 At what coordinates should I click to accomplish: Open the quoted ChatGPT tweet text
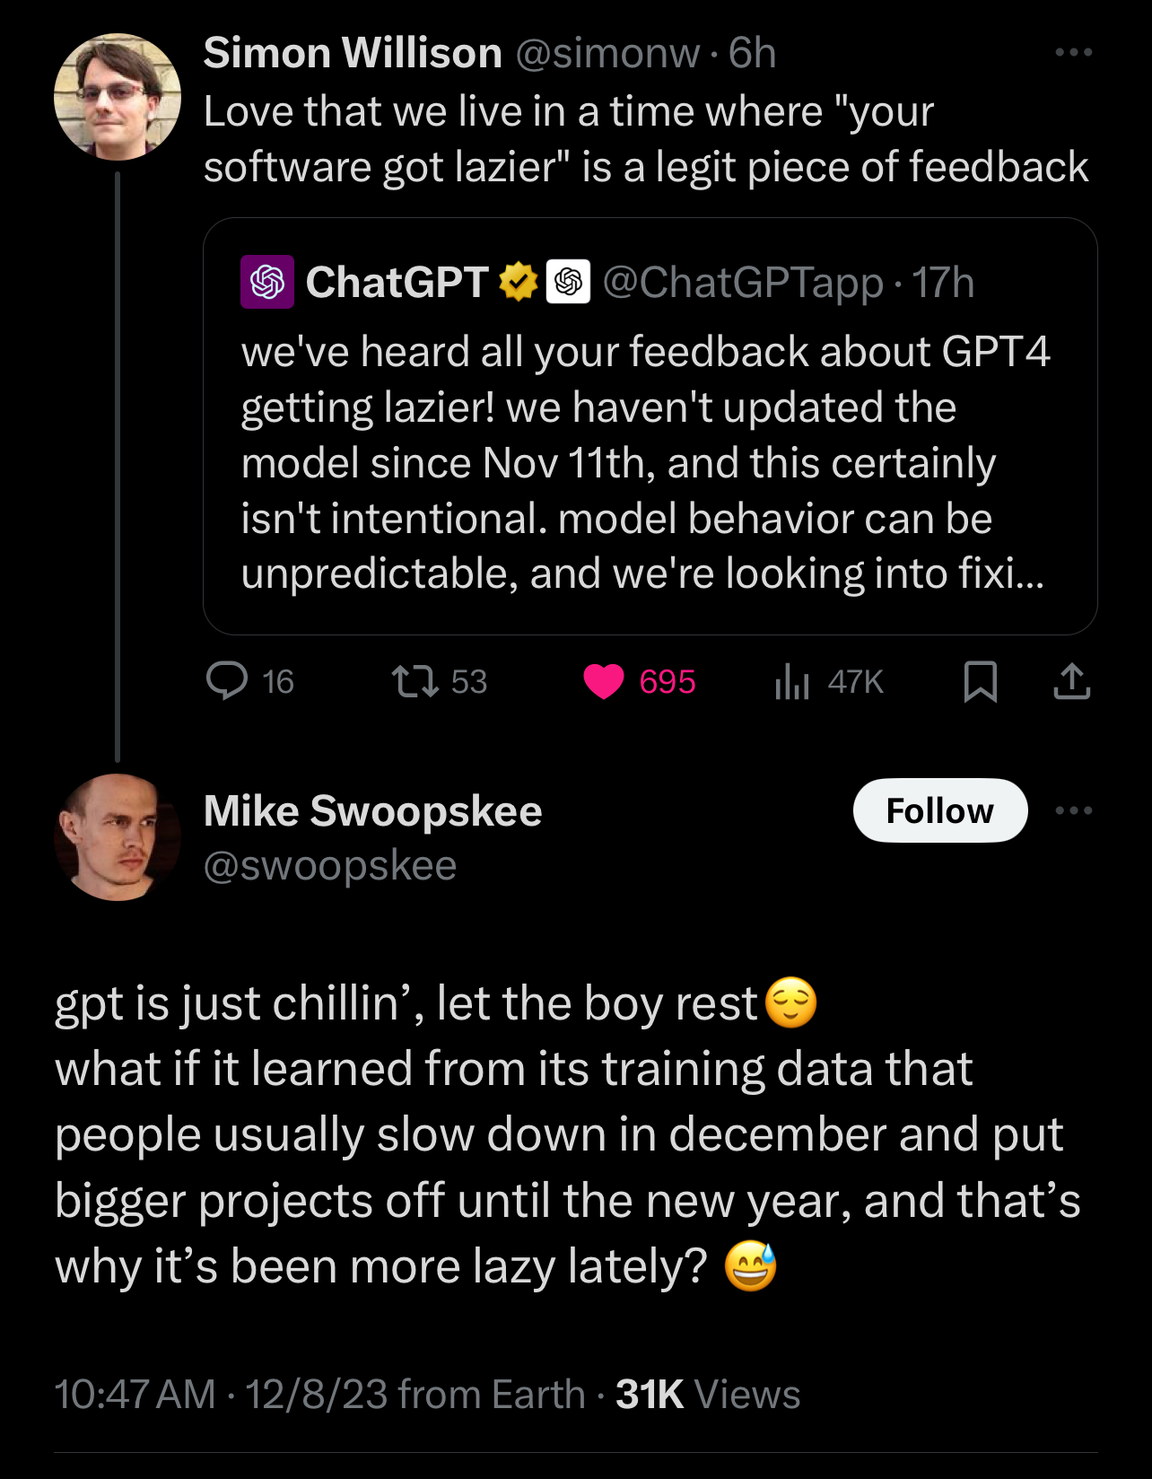coord(644,462)
